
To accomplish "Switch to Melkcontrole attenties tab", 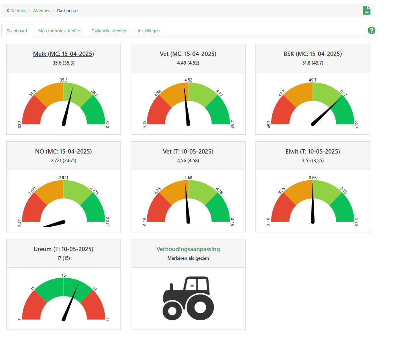I will [59, 31].
